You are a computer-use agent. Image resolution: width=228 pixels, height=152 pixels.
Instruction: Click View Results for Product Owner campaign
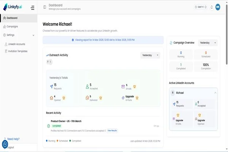click(112, 131)
